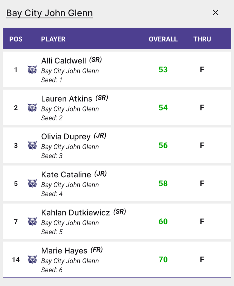Click the team logo beside Kahlan Dutkiewicz
The image size is (234, 286).
tap(32, 221)
